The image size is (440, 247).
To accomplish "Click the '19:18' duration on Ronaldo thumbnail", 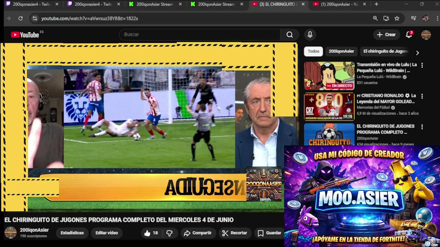I will 348,117.
